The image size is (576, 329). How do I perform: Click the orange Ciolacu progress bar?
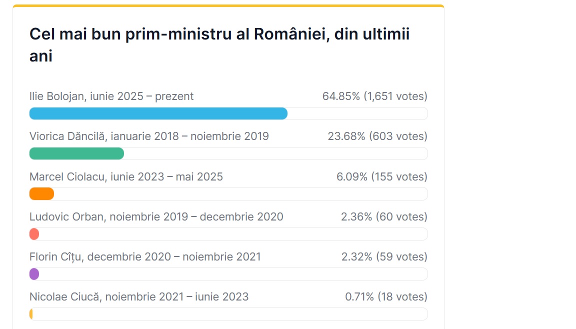(x=41, y=193)
